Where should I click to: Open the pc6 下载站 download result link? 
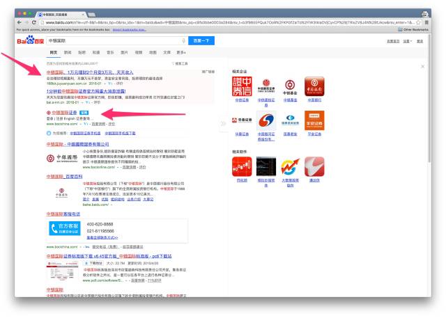click(109, 256)
